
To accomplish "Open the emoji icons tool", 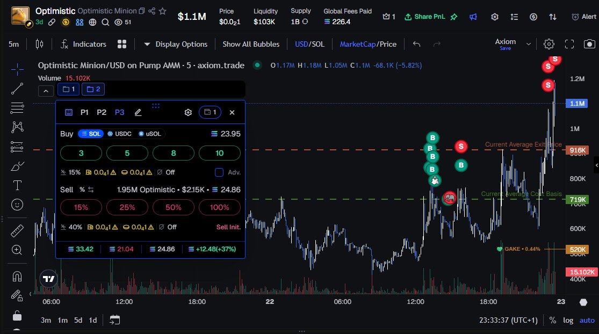I will point(17,205).
